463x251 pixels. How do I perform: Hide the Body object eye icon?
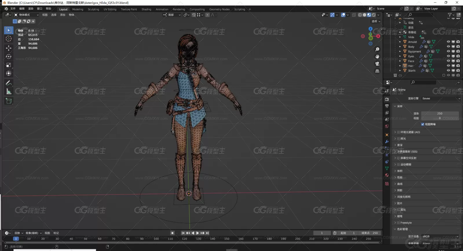(x=448, y=47)
